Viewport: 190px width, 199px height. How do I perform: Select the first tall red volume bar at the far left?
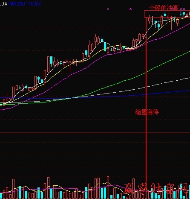tap(14, 189)
